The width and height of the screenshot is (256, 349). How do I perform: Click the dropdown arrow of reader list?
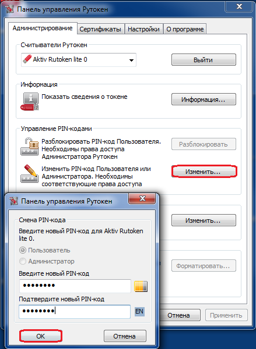point(131,60)
